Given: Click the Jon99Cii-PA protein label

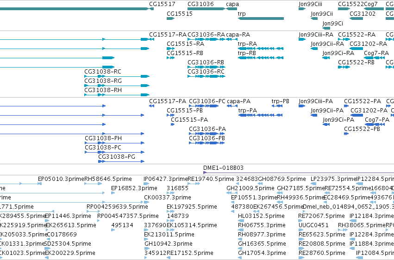Looking at the screenshot, I should (x=327, y=111).
